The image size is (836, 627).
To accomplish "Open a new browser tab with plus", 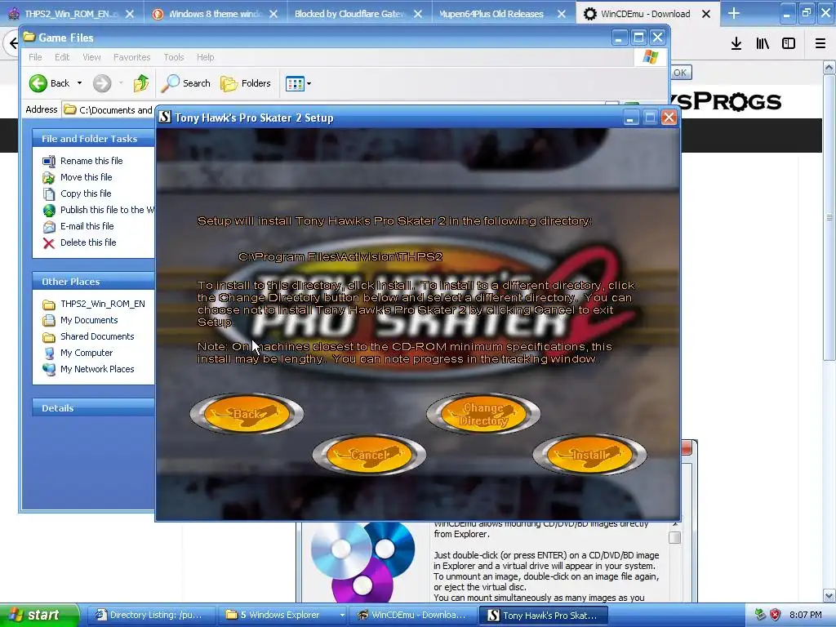I will [x=734, y=13].
